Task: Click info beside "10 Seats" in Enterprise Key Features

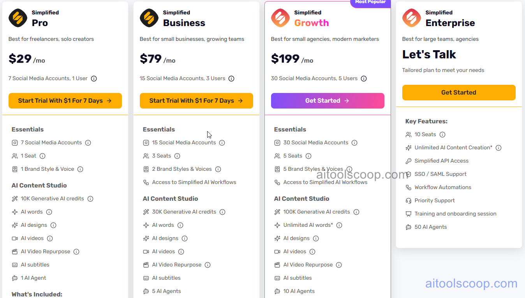Action: click(x=442, y=134)
